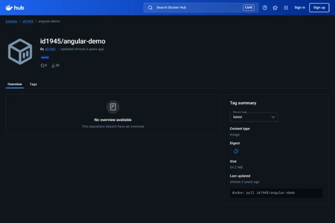Focus the Search Docker Hub field
The width and height of the screenshot is (335, 223).
201,8
